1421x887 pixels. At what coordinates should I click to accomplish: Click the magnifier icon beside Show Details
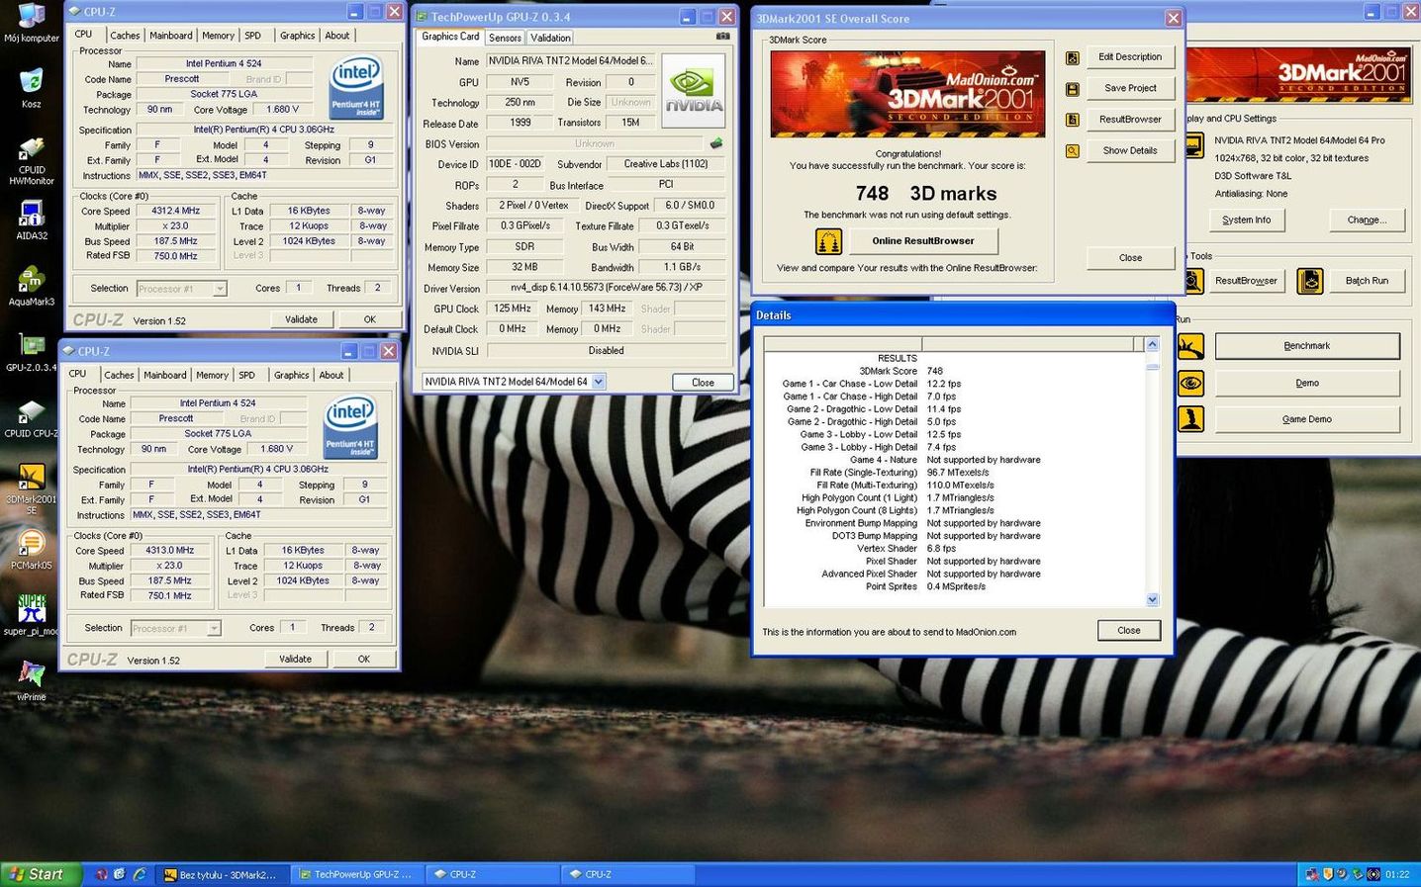pyautogui.click(x=1072, y=151)
